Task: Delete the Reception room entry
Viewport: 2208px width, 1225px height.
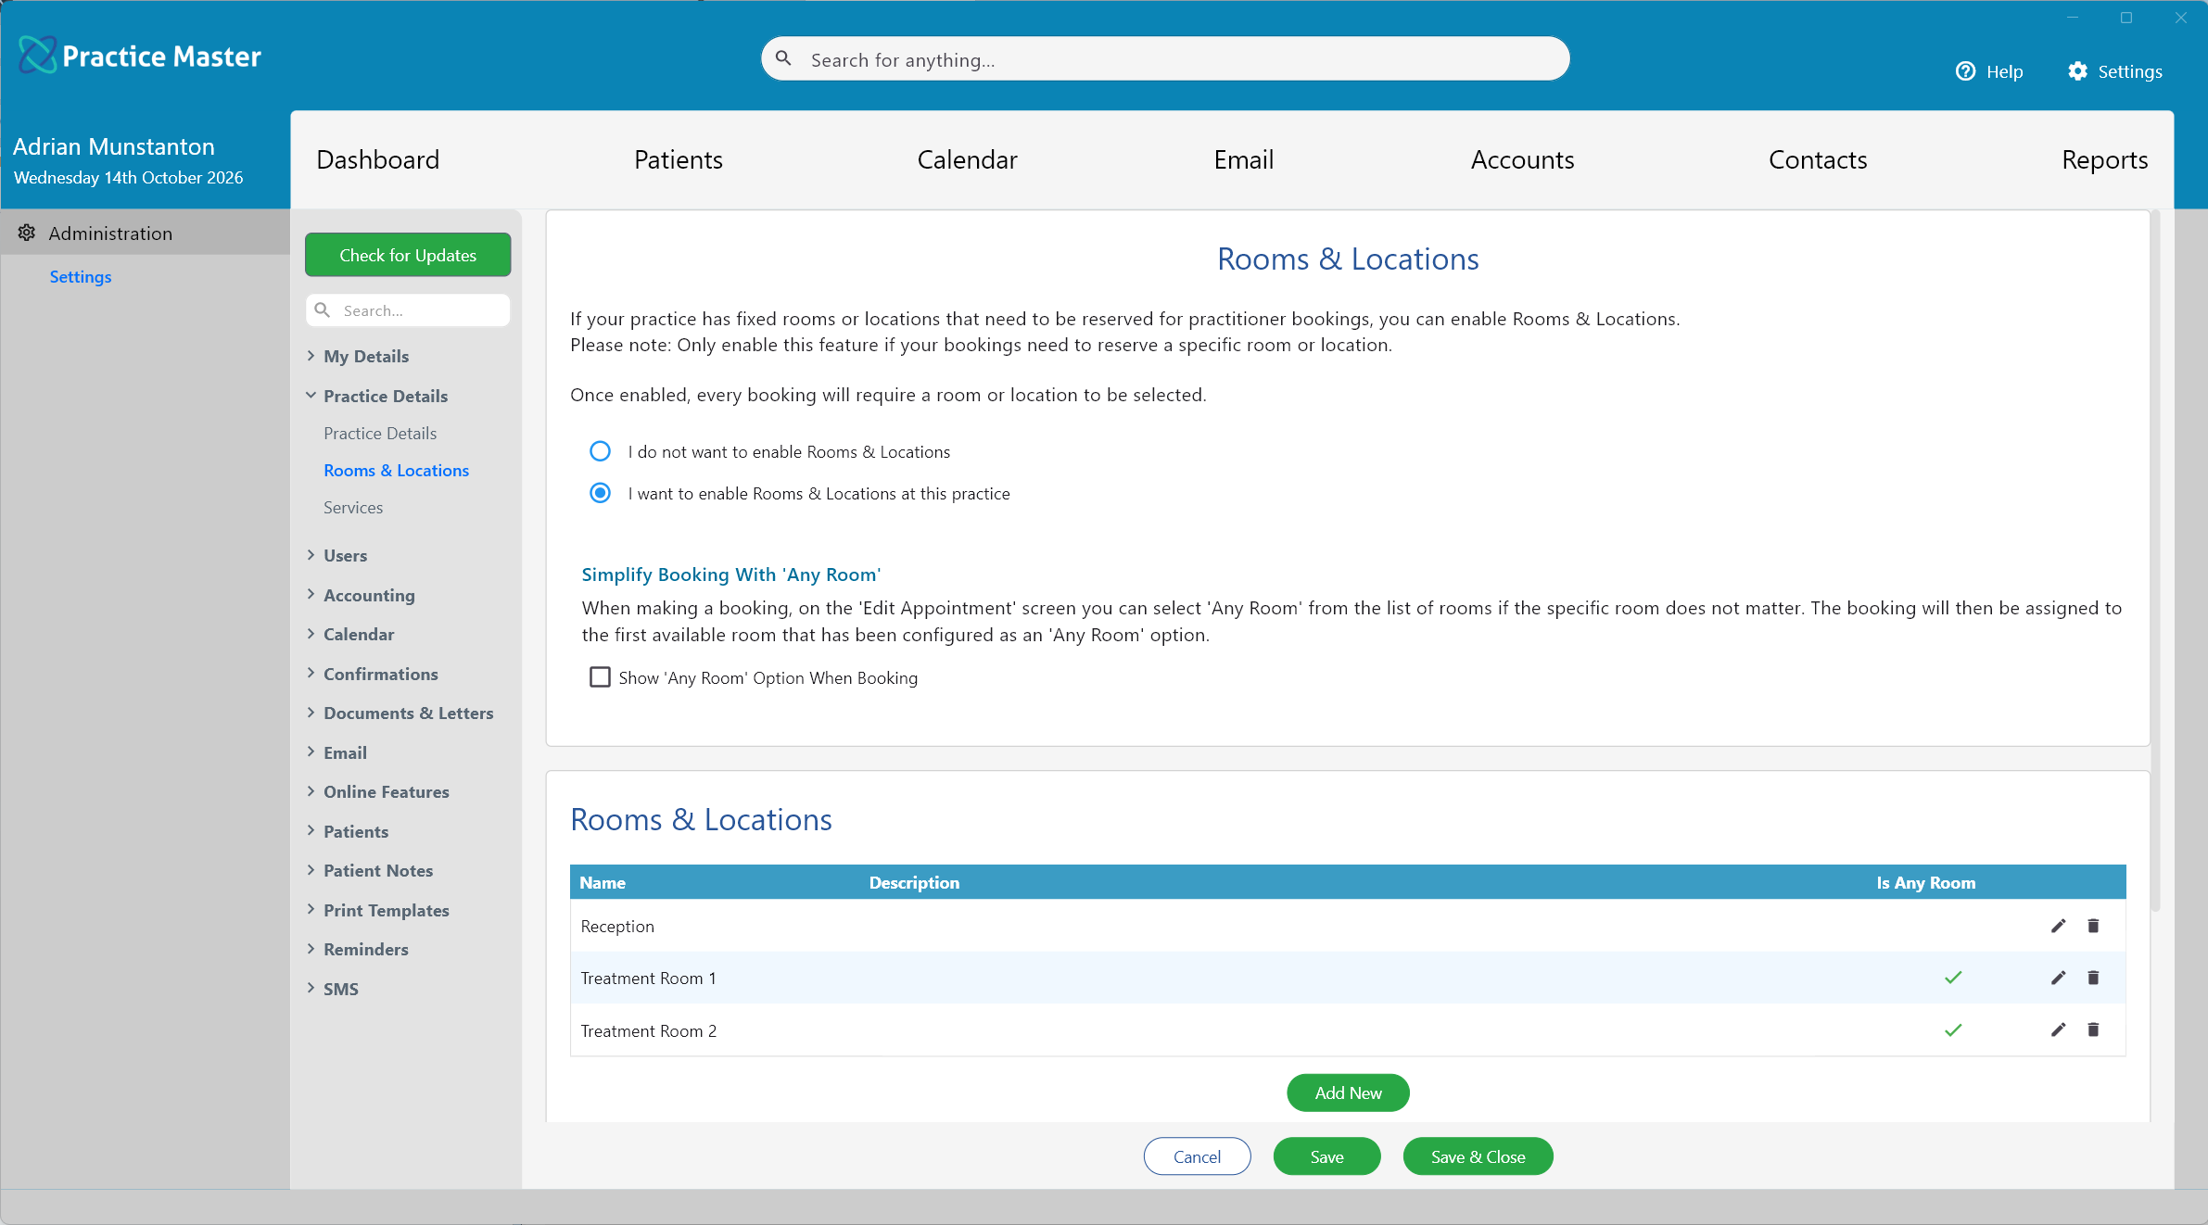Action: 2093,926
